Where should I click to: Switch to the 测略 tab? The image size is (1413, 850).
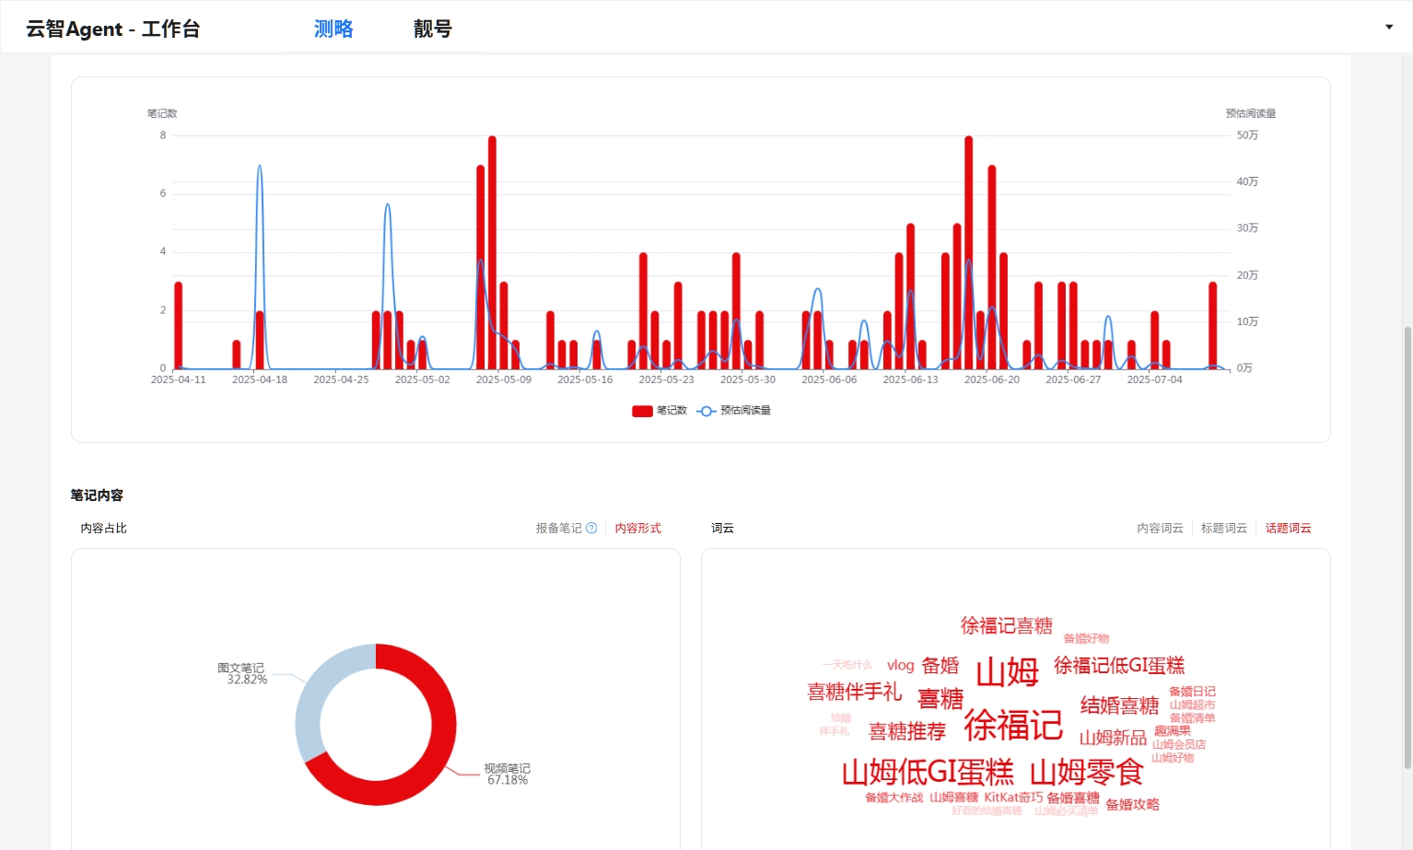point(333,29)
